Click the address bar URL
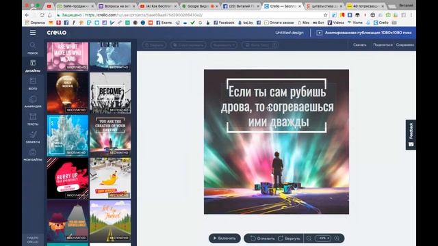 click(143, 15)
